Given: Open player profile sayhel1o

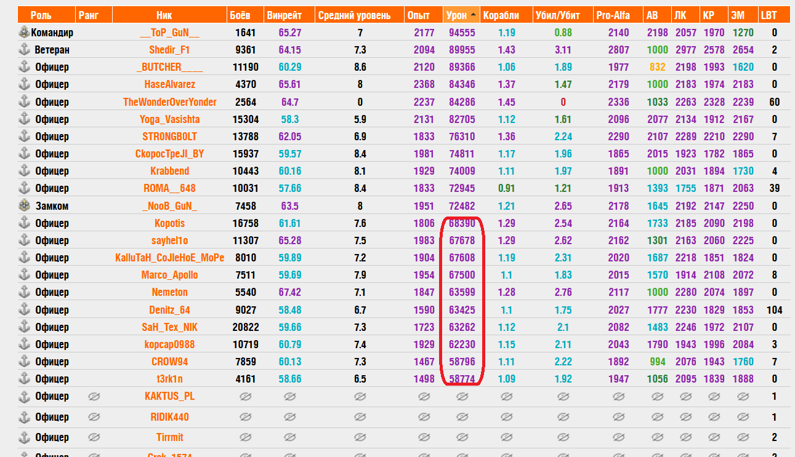Looking at the screenshot, I should (x=169, y=240).
